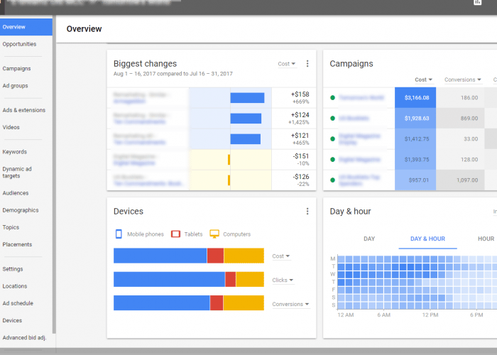
Task: Click the campaign link with +$124 change
Action: [139, 121]
